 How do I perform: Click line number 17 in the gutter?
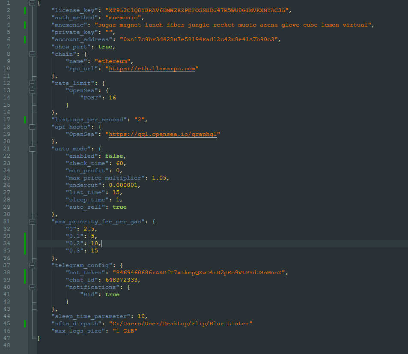tap(7, 120)
